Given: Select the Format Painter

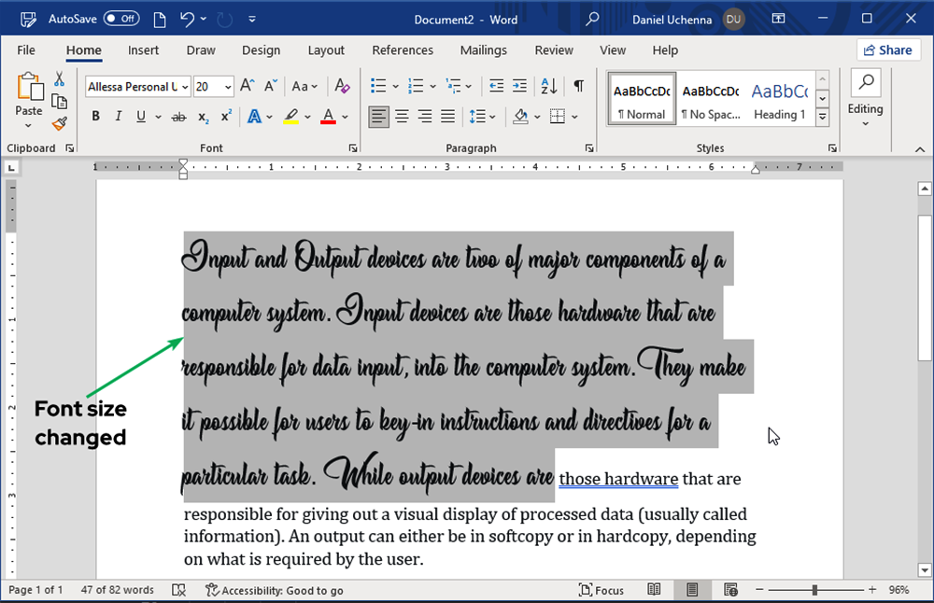Looking at the screenshot, I should [58, 122].
